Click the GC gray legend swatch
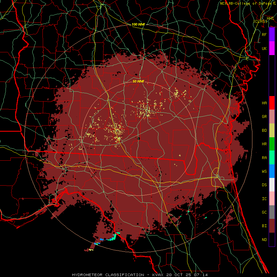The image size is (277, 277). (272, 212)
